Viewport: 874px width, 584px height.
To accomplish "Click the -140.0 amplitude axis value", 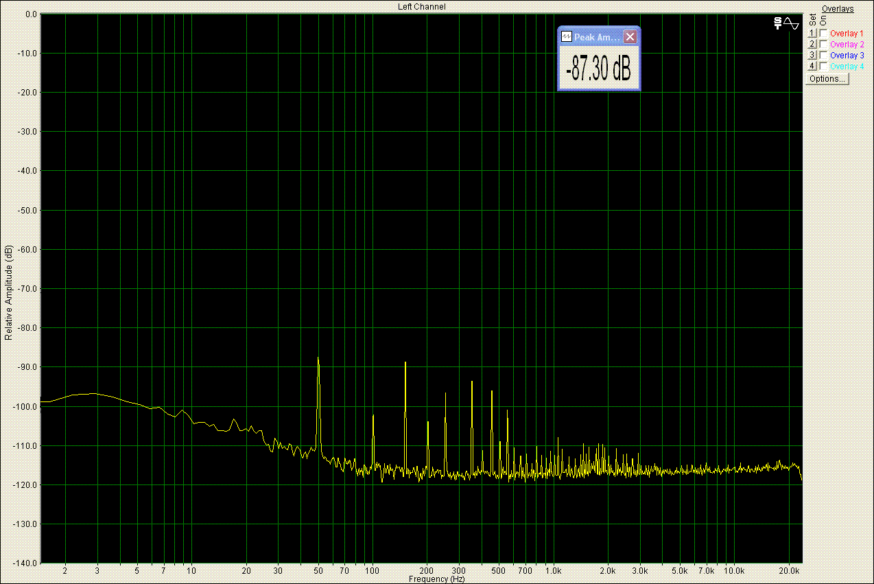I will [25, 563].
